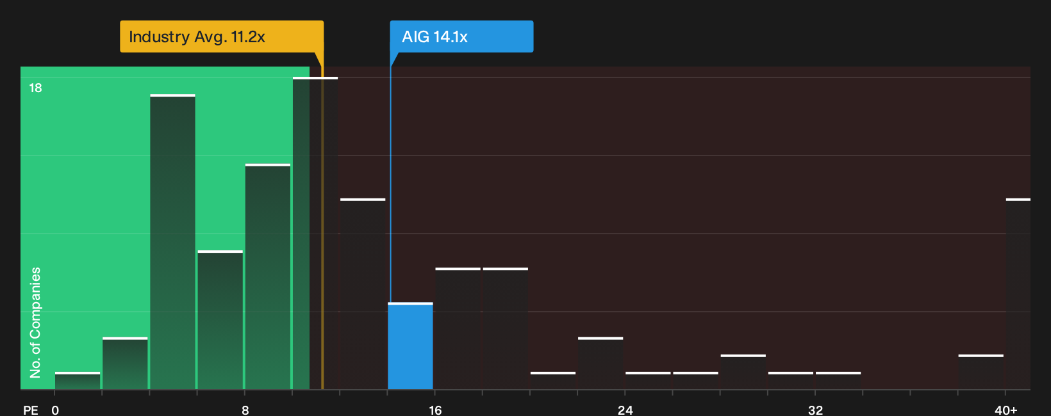Click the axis label 40+
The image size is (1051, 416).
click(1005, 410)
